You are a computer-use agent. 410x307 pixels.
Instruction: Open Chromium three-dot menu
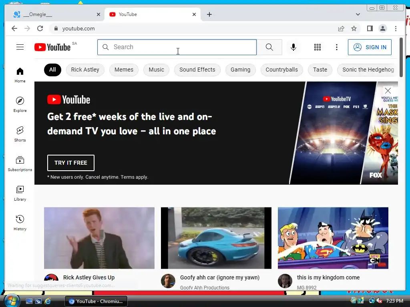tap(396, 28)
